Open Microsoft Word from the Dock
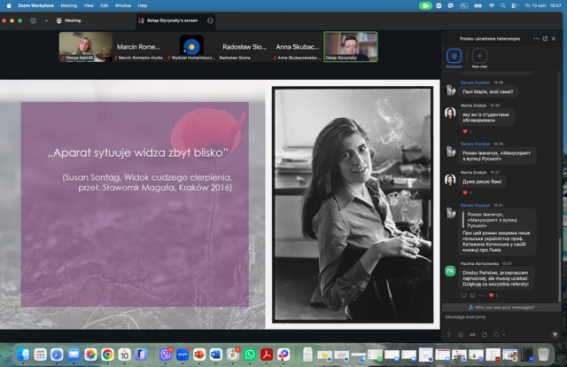 coord(216,355)
